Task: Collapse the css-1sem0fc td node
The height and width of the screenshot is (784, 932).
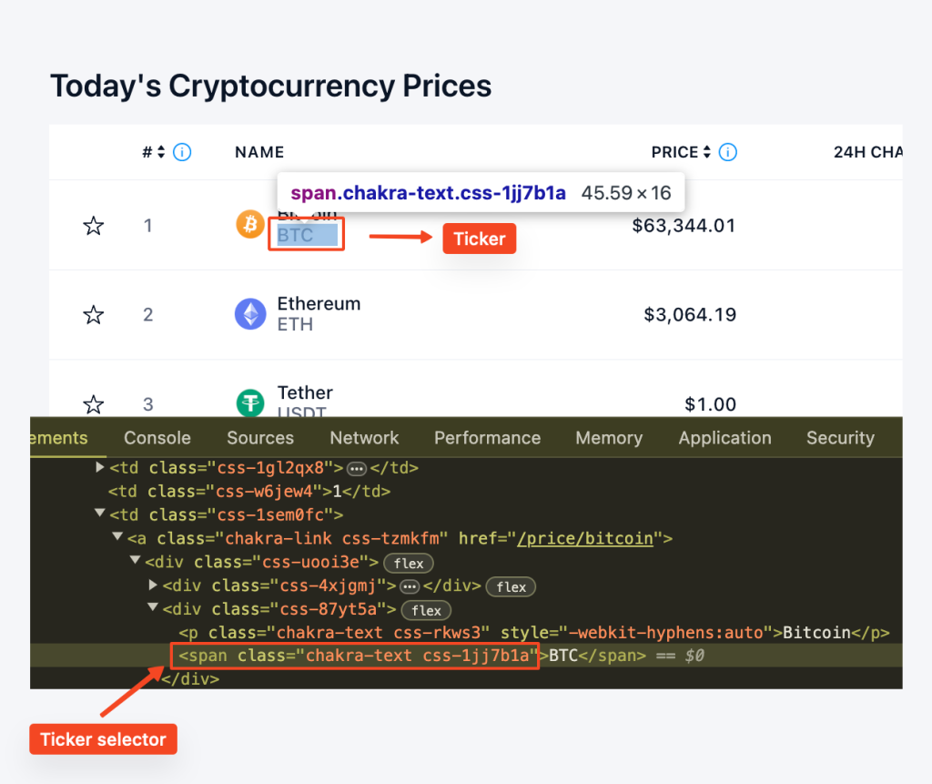Action: coord(100,514)
